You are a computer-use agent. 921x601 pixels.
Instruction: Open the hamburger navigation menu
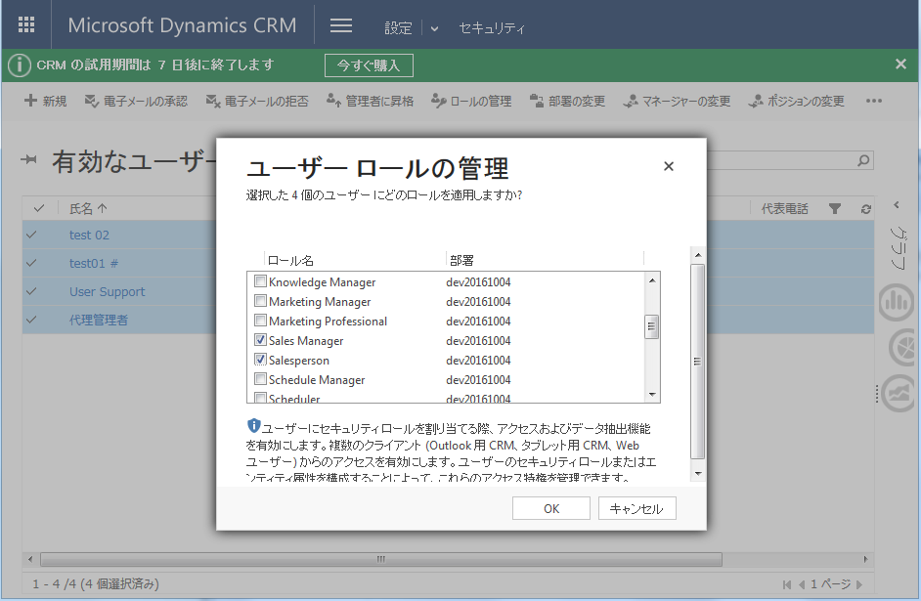[340, 25]
